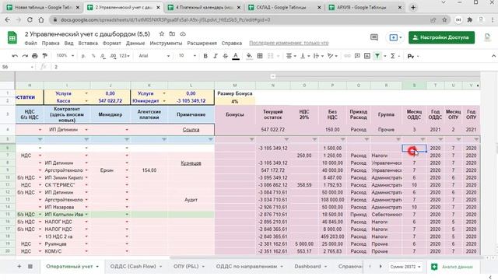Open the Последнее изменение link

[289, 43]
